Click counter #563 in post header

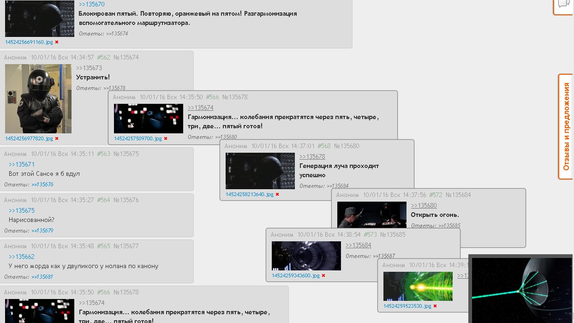pyautogui.click(x=104, y=154)
